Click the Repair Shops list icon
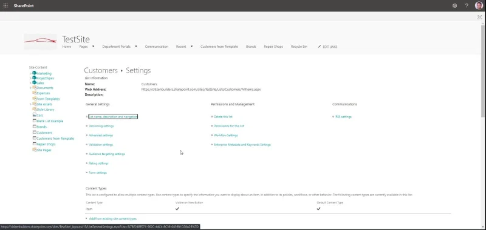Viewport: 486px width, 230px height. pos(35,144)
